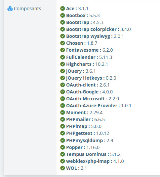Click the PHPmysqldump component name

(85, 140)
